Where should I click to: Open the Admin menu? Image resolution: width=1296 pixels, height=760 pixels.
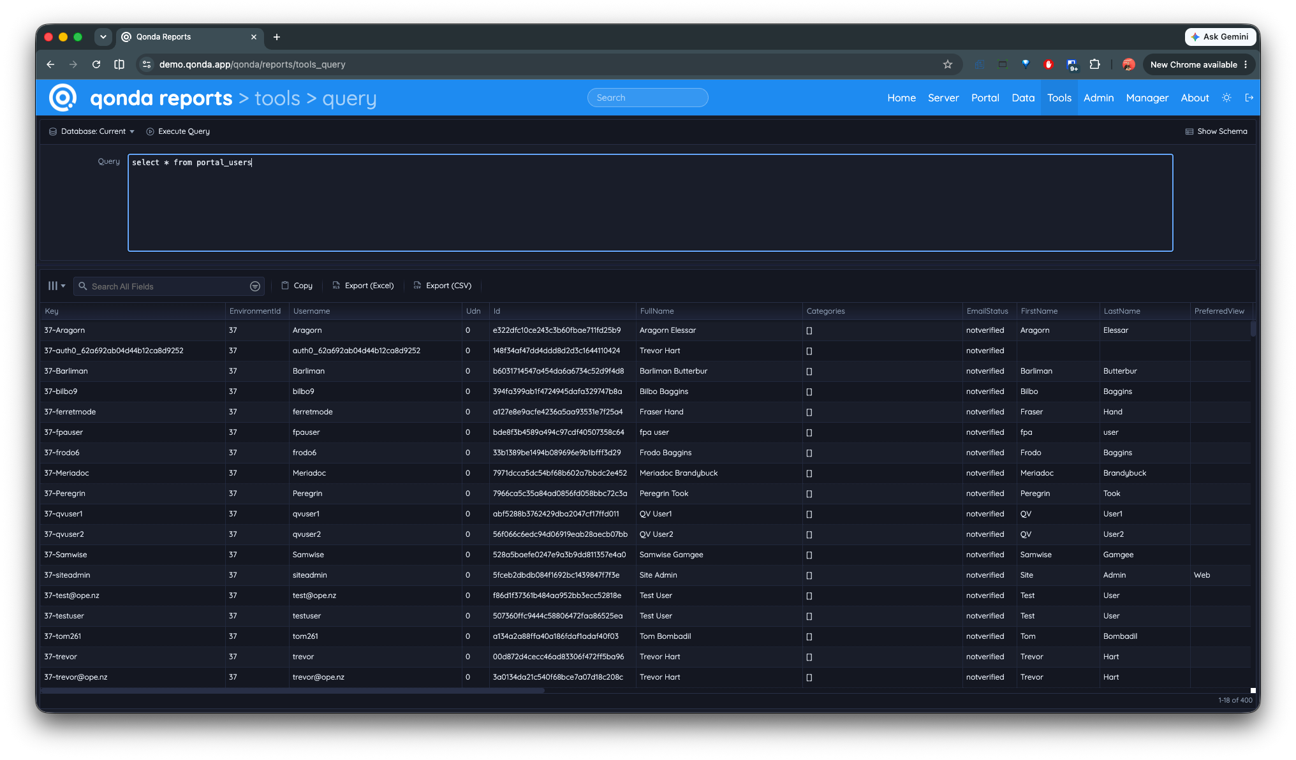(x=1098, y=98)
